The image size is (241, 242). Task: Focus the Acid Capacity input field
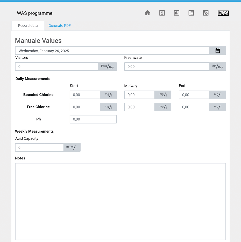pos(39,148)
